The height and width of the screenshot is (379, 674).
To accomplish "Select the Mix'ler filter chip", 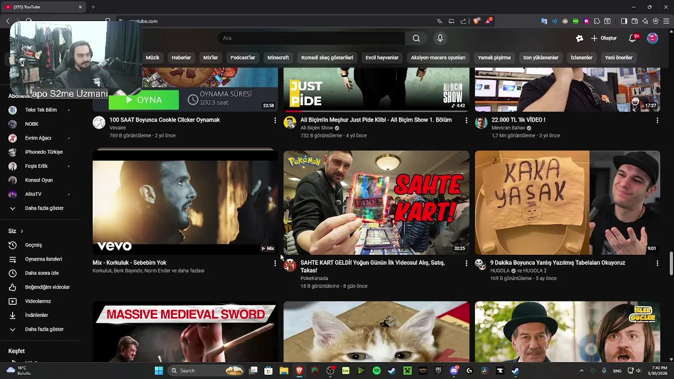I will pos(211,57).
